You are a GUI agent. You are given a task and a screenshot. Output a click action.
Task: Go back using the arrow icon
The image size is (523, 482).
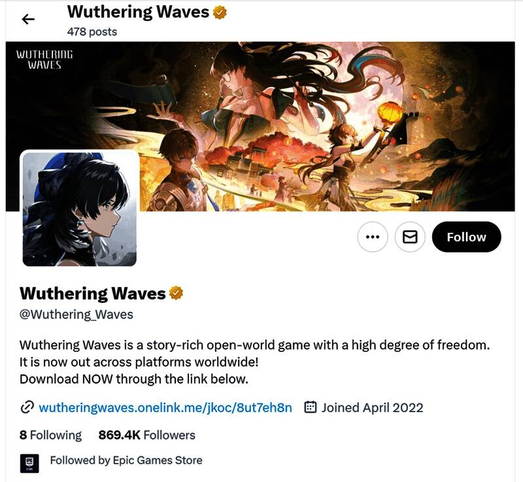click(28, 20)
